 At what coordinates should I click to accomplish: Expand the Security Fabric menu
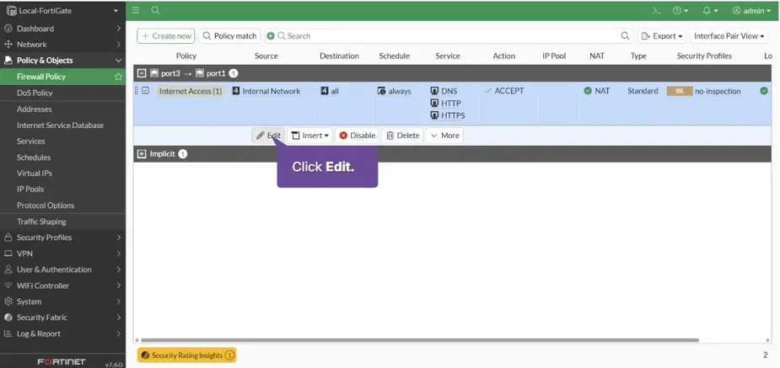(62, 317)
